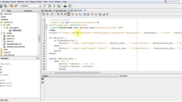Click the Debug Project icon
The height and width of the screenshot is (102, 182).
[x=59, y=6]
